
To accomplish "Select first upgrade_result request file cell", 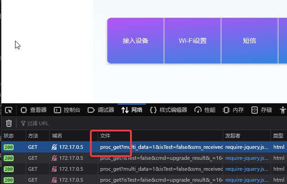I will click(161, 158).
